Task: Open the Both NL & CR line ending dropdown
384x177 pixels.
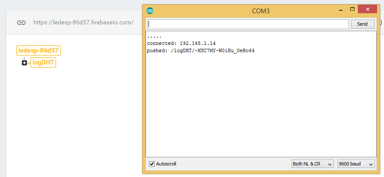Action: click(x=313, y=164)
